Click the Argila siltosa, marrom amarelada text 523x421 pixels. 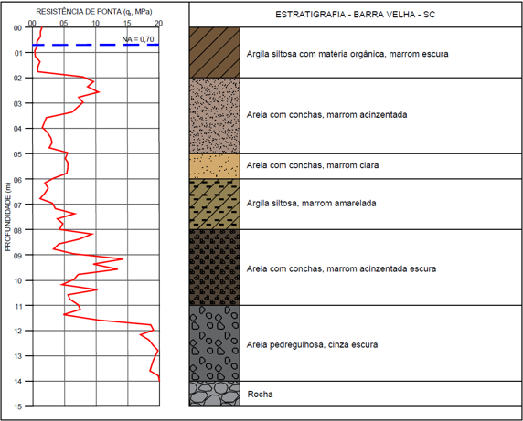click(x=311, y=203)
